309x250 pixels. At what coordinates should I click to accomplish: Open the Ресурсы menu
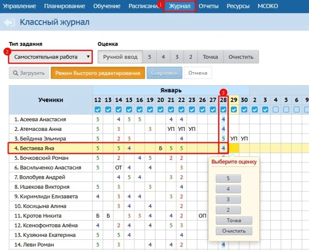(238, 6)
